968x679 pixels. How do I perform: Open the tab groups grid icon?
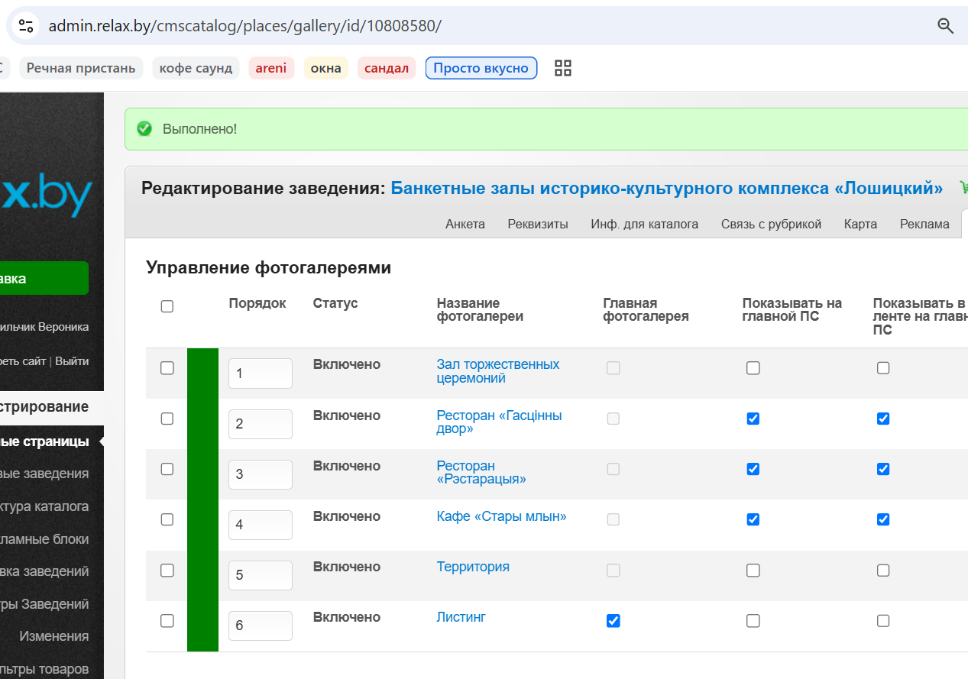[563, 68]
